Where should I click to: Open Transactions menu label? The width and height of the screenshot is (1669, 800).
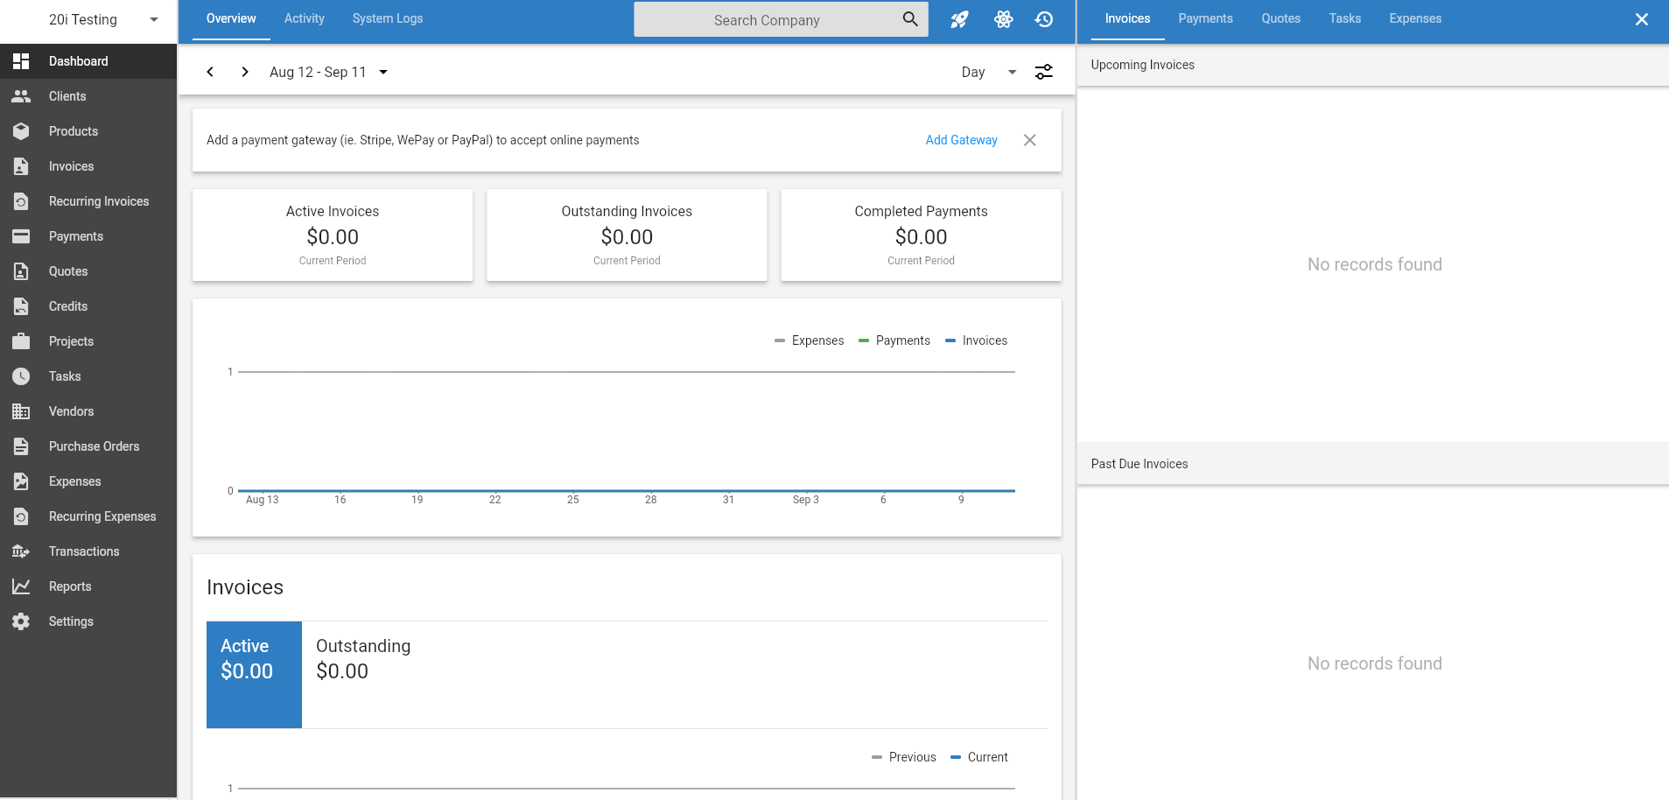click(84, 551)
